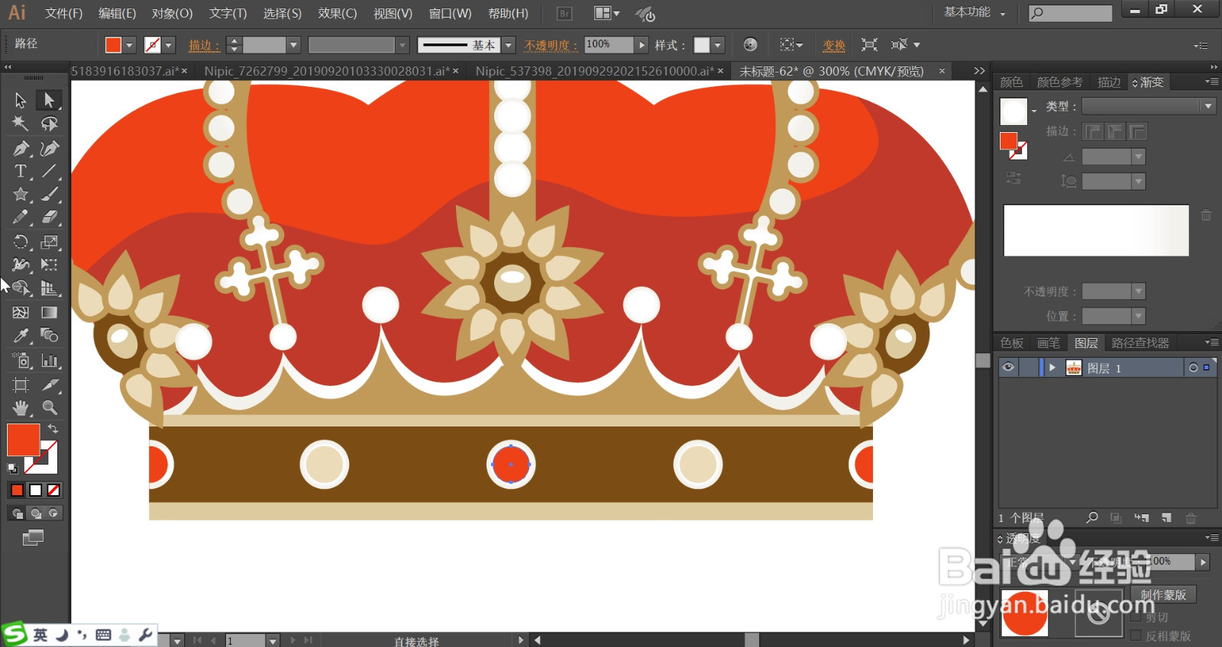Select the Star shape tool
The width and height of the screenshot is (1222, 647).
21,195
